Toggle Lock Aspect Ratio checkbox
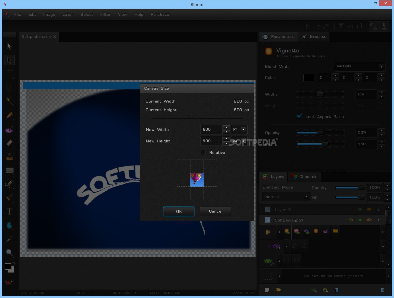The width and height of the screenshot is (394, 298). (x=300, y=116)
